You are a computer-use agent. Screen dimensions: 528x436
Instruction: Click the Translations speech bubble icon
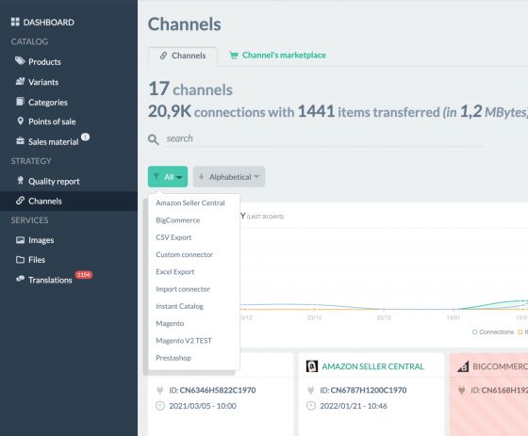pos(20,280)
